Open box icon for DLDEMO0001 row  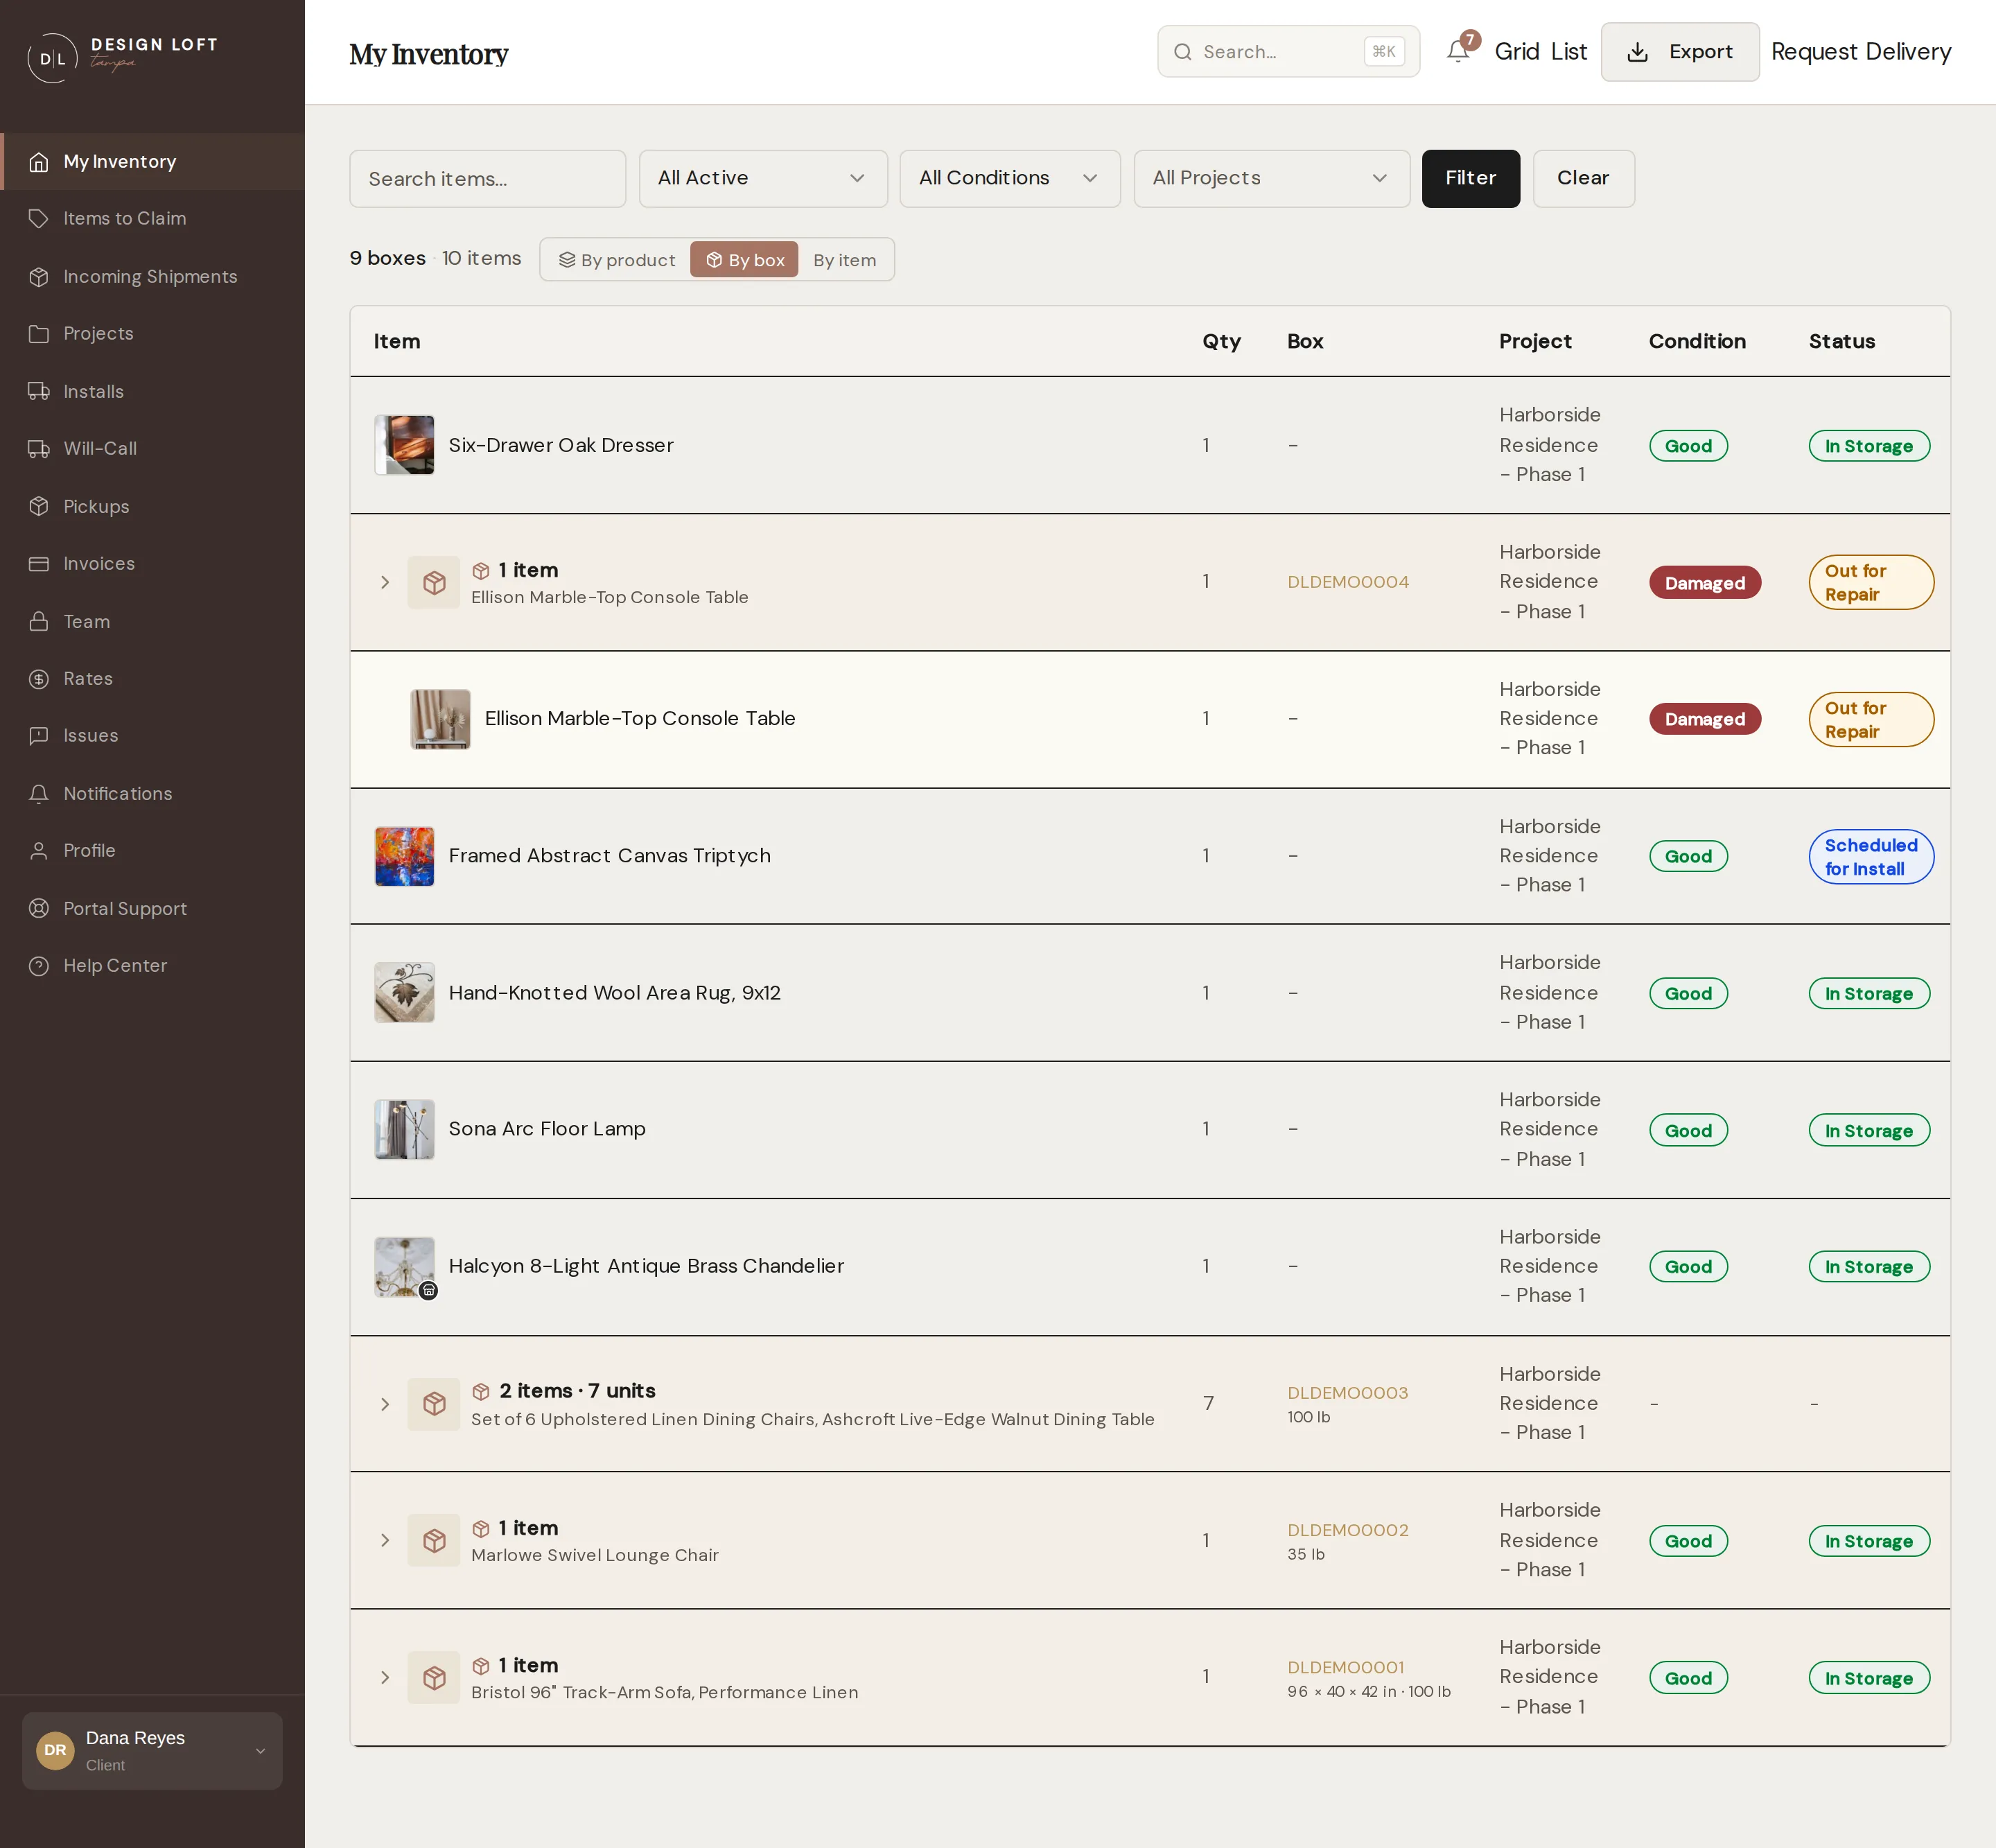point(434,1677)
